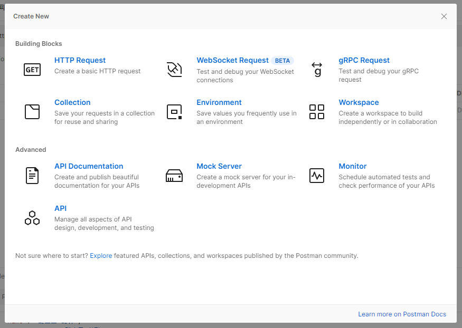This screenshot has height=328, width=462.
Task: Select the Mock Server title link
Action: click(x=219, y=166)
